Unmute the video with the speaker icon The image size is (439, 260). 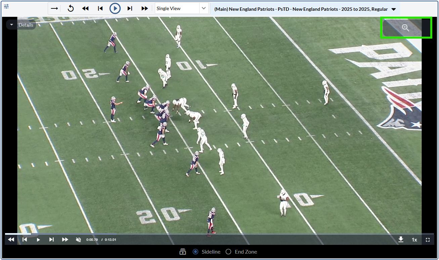78,239
